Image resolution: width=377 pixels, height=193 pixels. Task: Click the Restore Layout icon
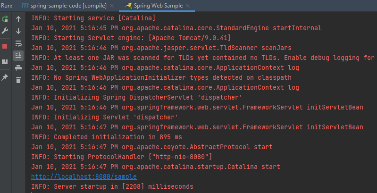click(5, 61)
